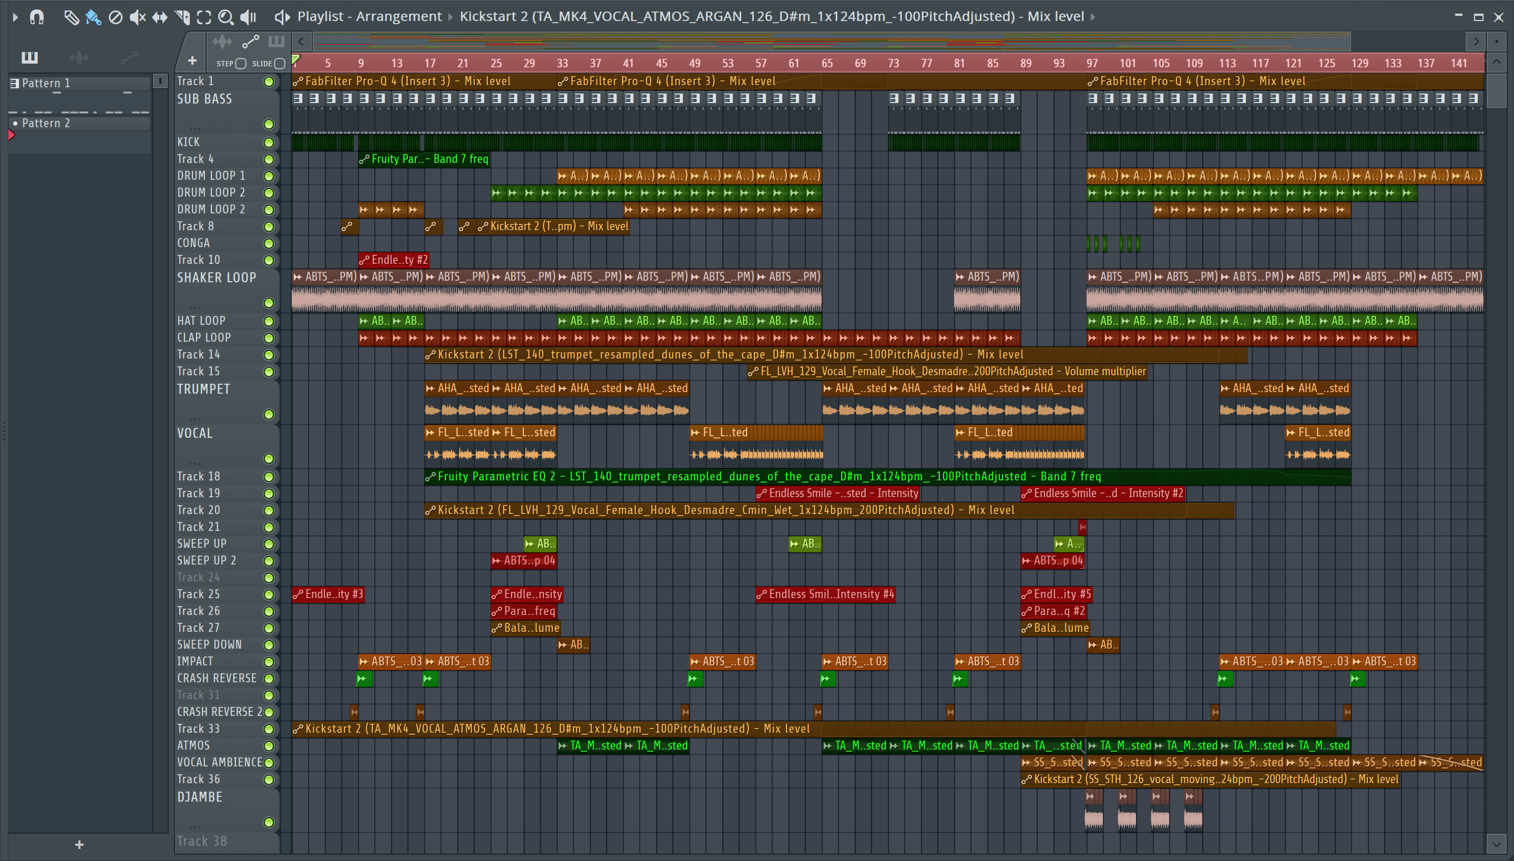This screenshot has width=1514, height=861.
Task: Select the Zoom magnifier tool
Action: point(226,17)
